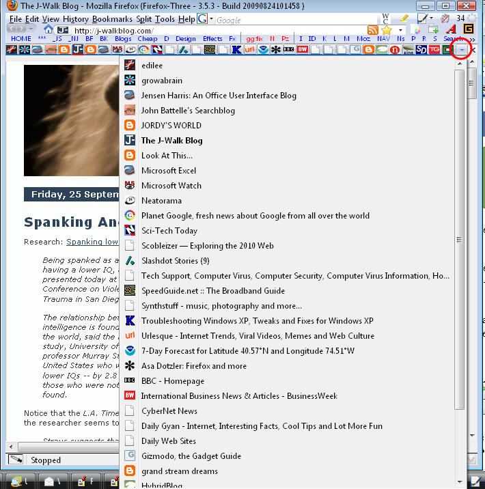
Task: Click the hand gesture toolbar icon
Action: (445, 18)
